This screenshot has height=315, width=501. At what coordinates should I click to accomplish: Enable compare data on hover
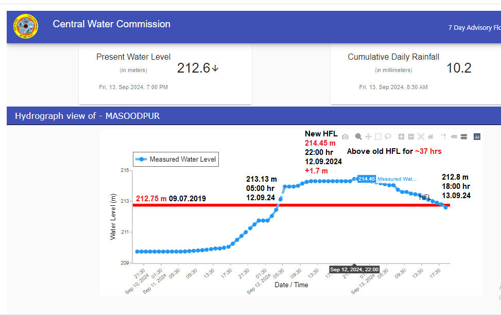(463, 137)
